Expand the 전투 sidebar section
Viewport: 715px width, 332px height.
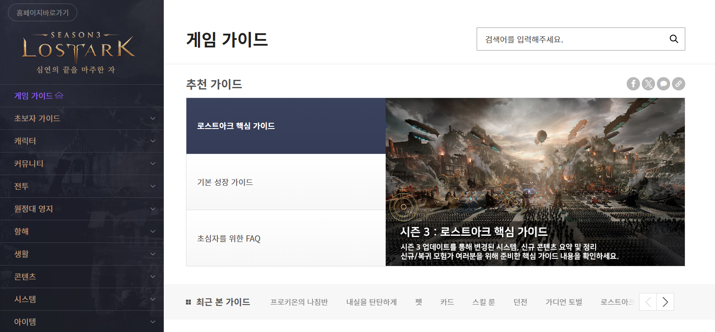[82, 186]
